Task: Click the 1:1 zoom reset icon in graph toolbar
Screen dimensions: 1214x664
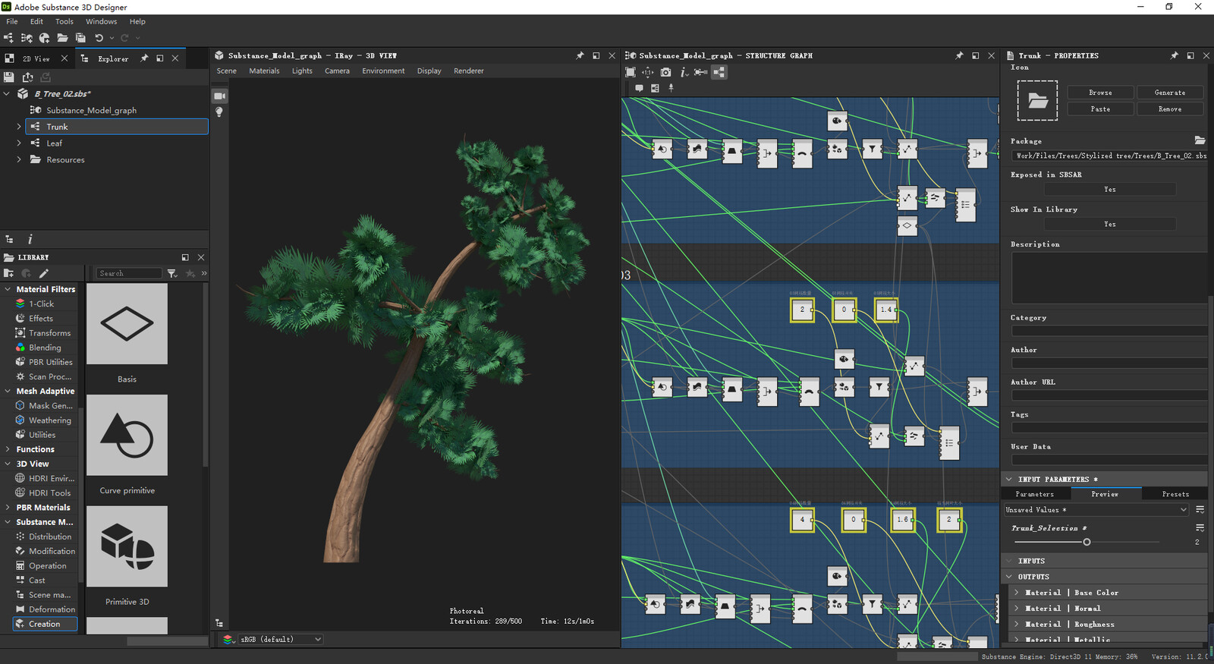Action: 648,72
